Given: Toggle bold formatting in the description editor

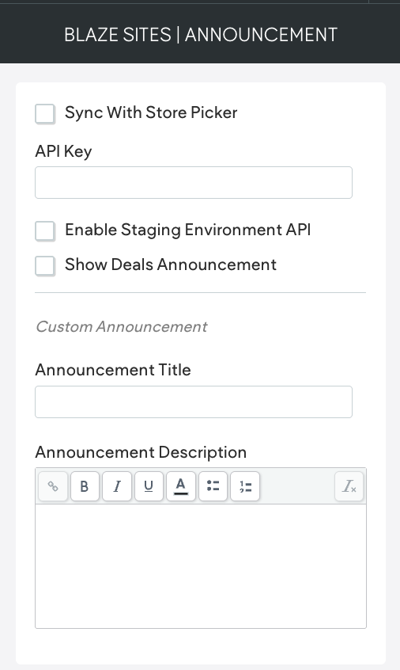Looking at the screenshot, I should point(85,486).
